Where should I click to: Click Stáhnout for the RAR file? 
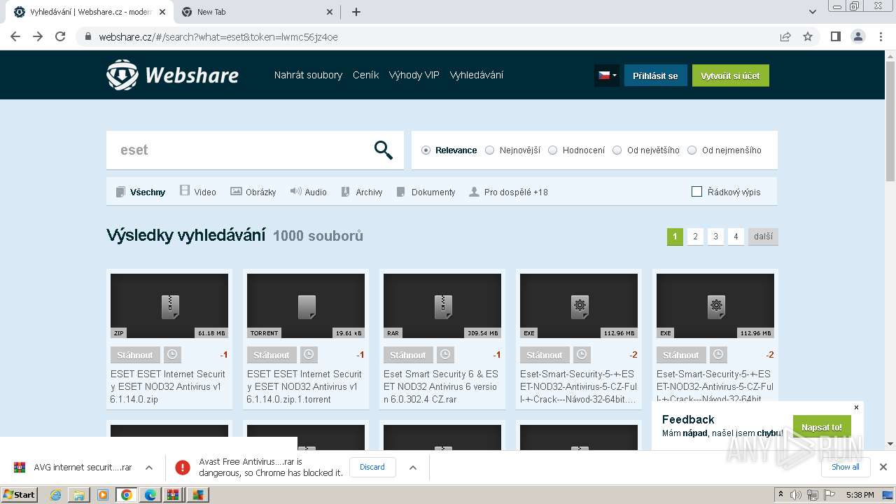[x=408, y=355]
